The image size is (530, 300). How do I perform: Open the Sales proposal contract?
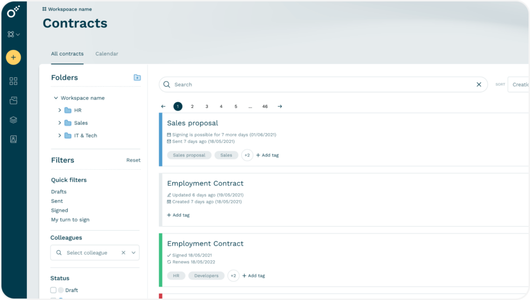(193, 123)
